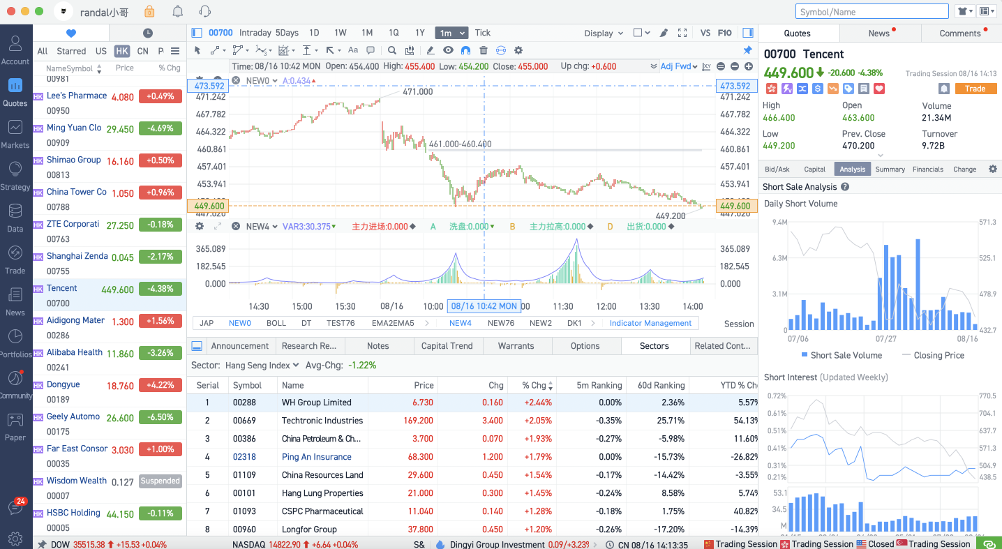Click the orange lock icon beside the username

click(x=149, y=11)
